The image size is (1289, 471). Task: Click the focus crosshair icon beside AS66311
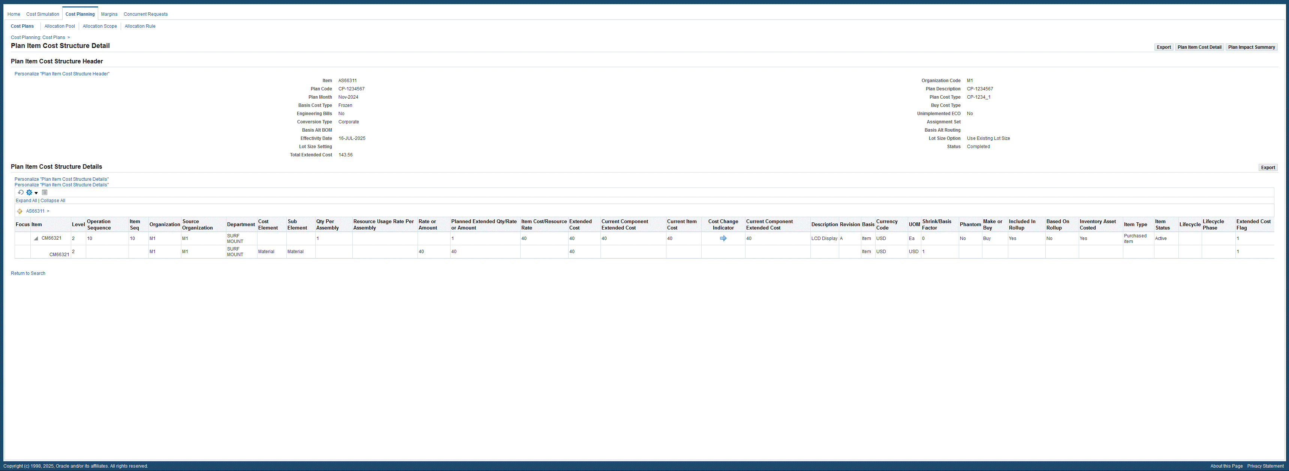19,211
